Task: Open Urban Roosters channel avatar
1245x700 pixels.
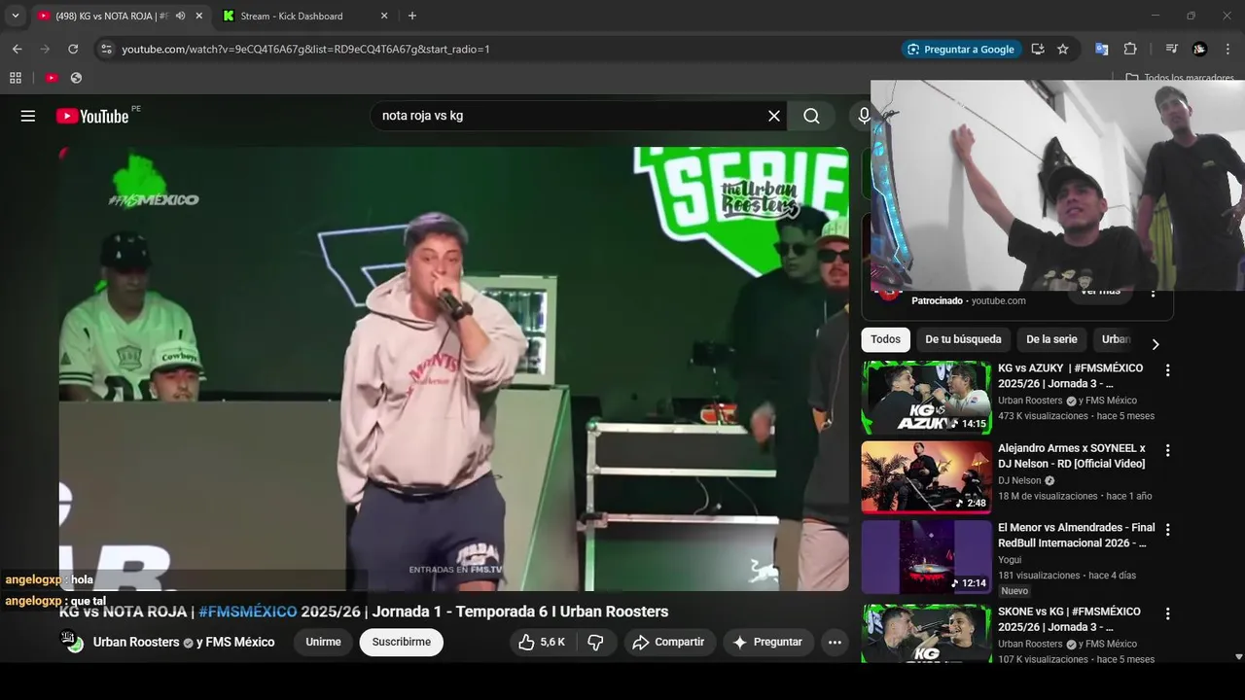Action: click(72, 642)
